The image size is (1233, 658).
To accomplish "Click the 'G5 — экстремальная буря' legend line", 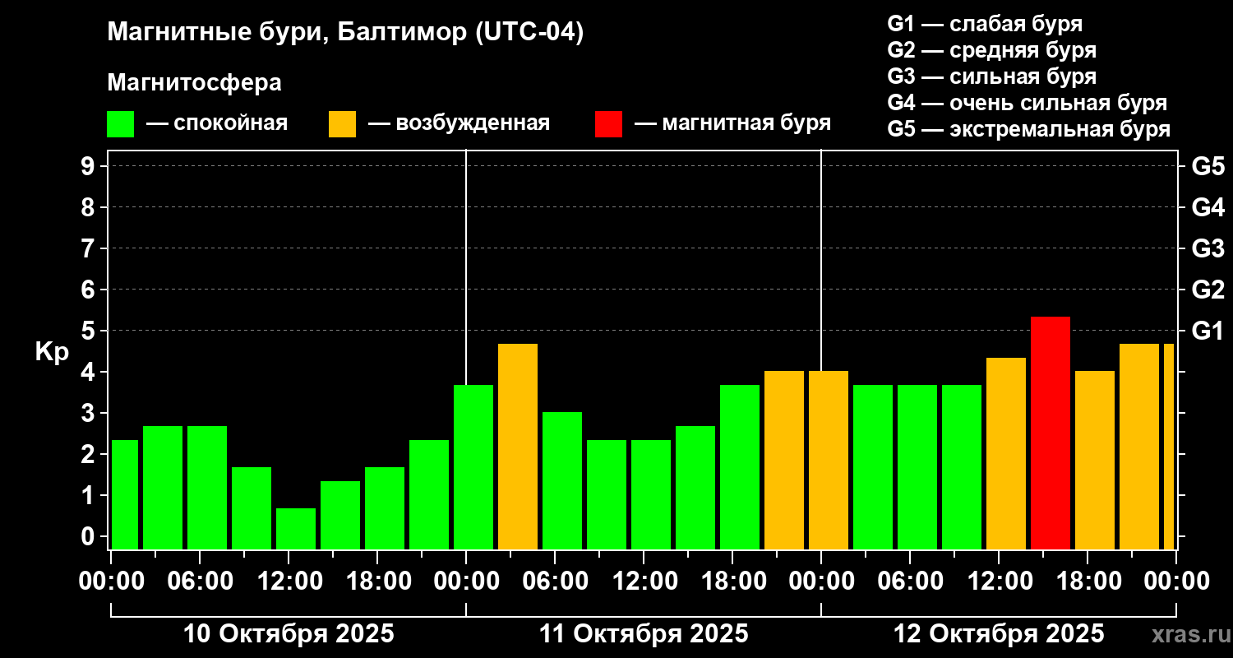I will (x=1028, y=129).
